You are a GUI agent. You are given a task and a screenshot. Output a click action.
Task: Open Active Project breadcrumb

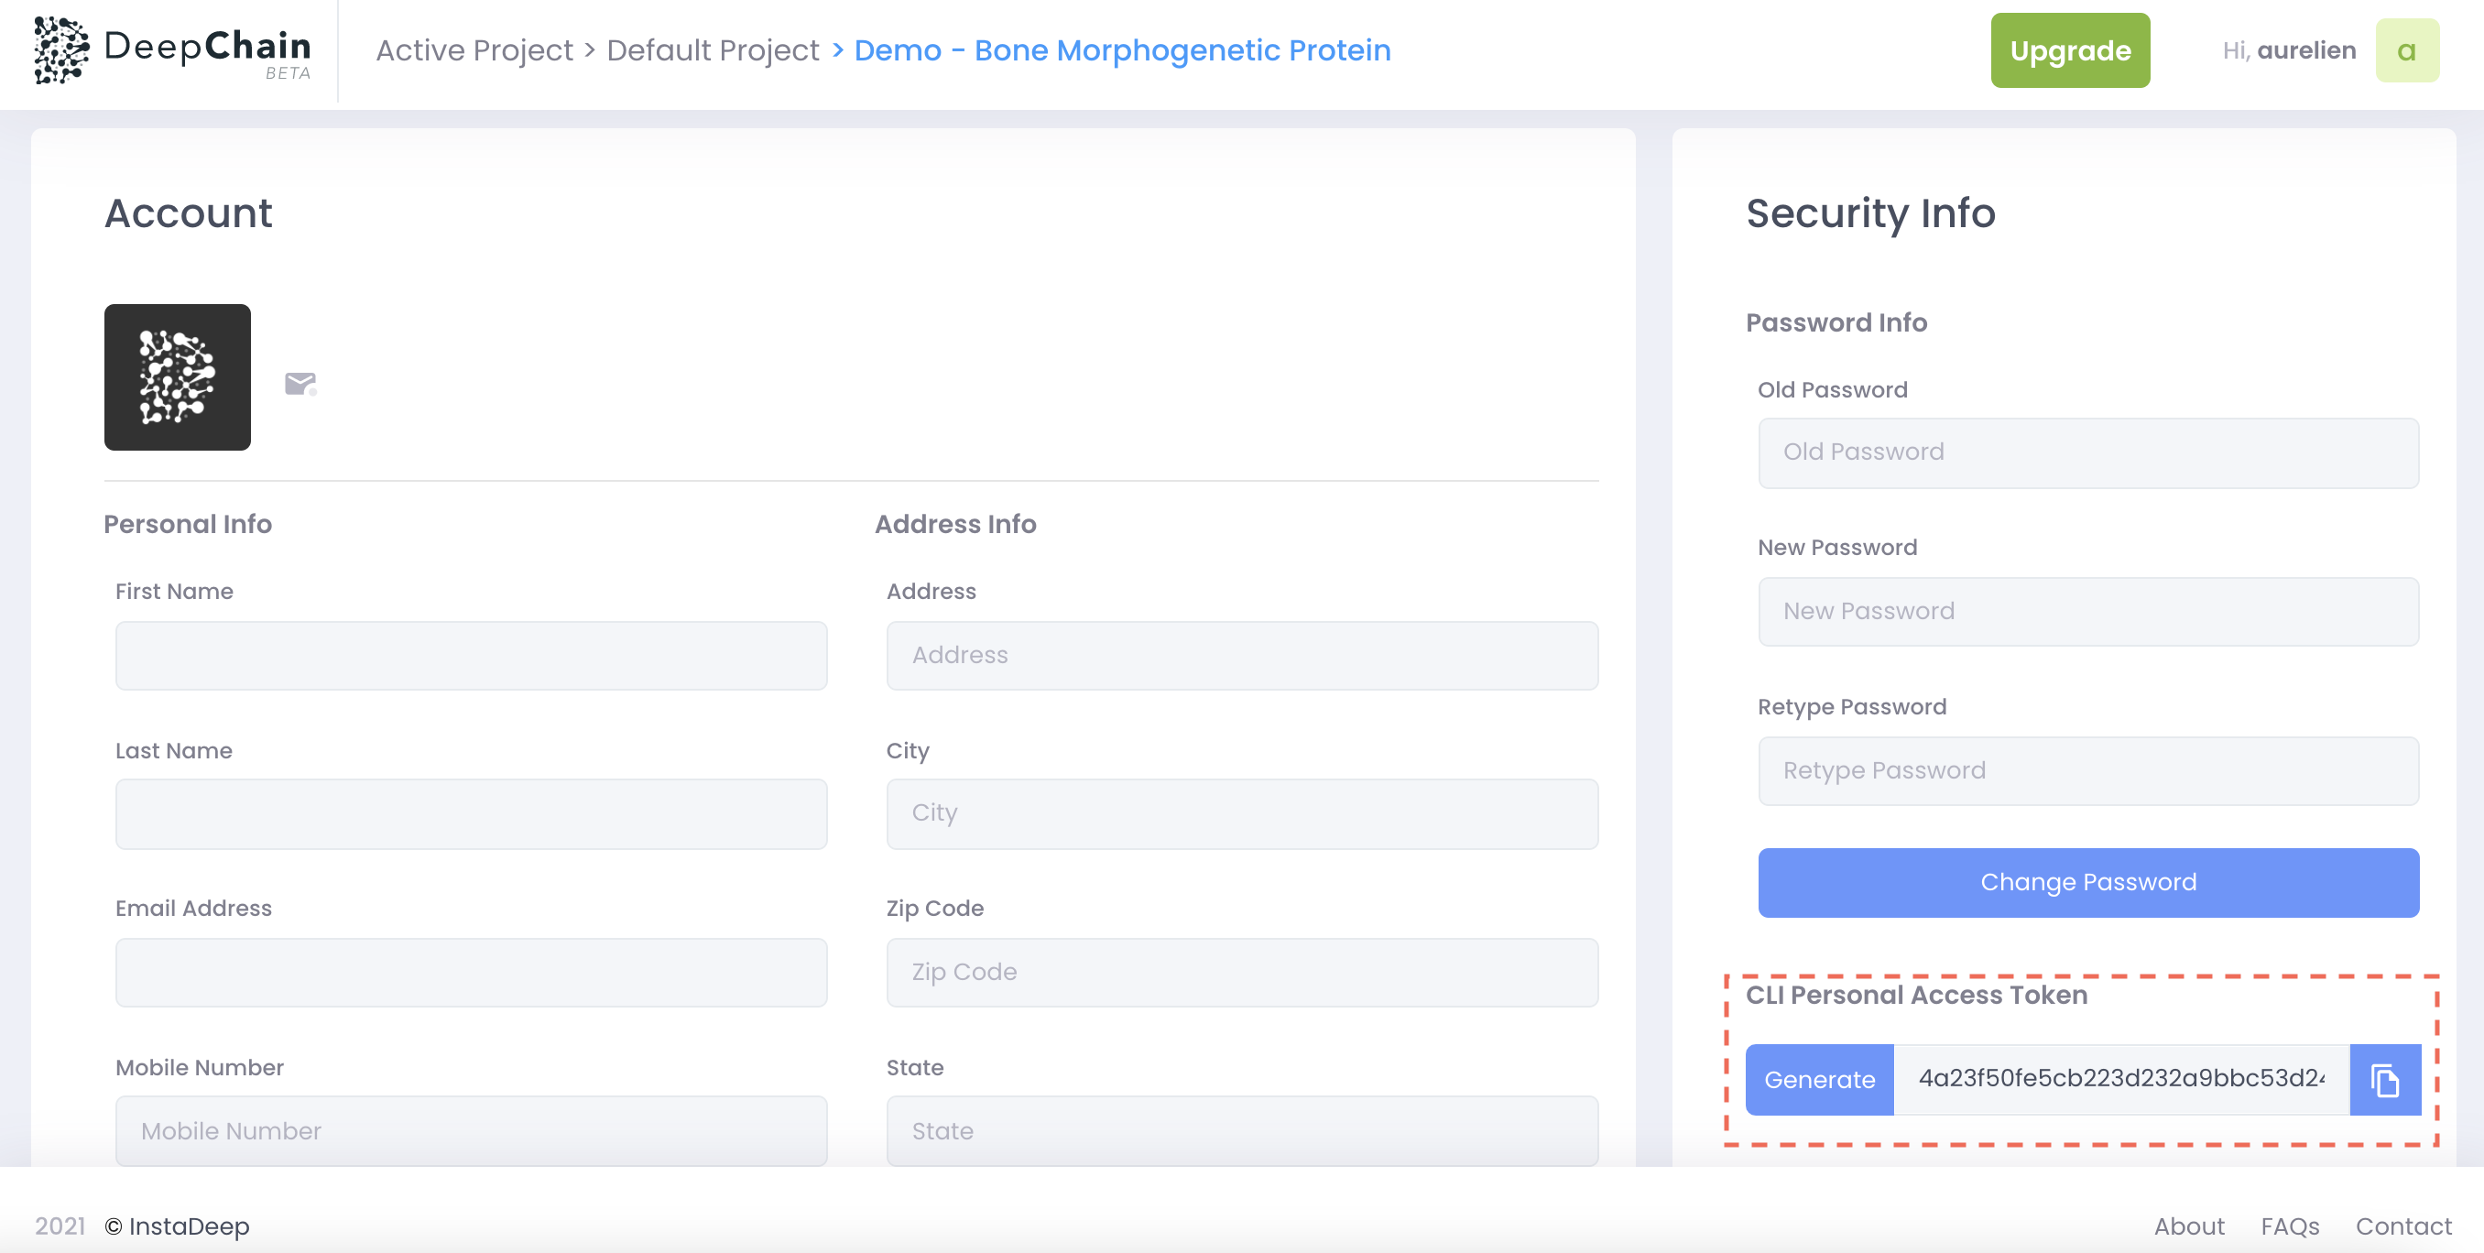click(474, 50)
